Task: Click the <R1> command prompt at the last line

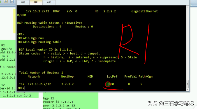Action: tap(21, 88)
